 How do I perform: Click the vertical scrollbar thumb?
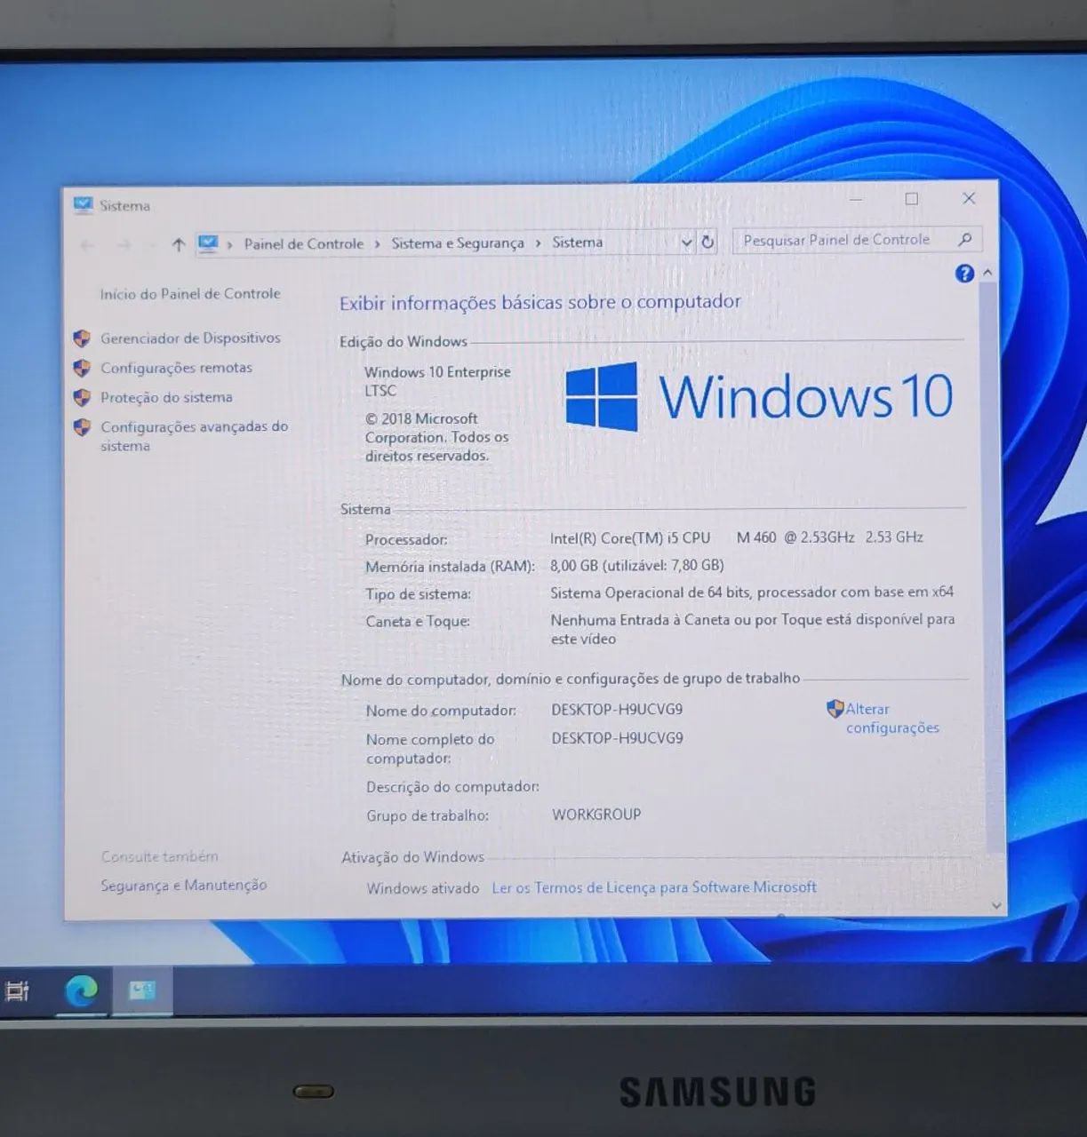991,568
